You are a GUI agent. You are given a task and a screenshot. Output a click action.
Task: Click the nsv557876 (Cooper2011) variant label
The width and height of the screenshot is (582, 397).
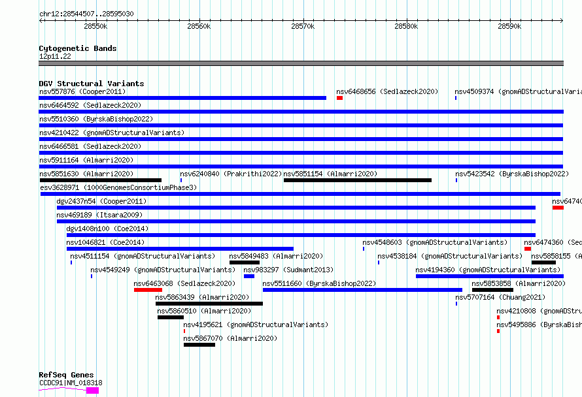82,91
